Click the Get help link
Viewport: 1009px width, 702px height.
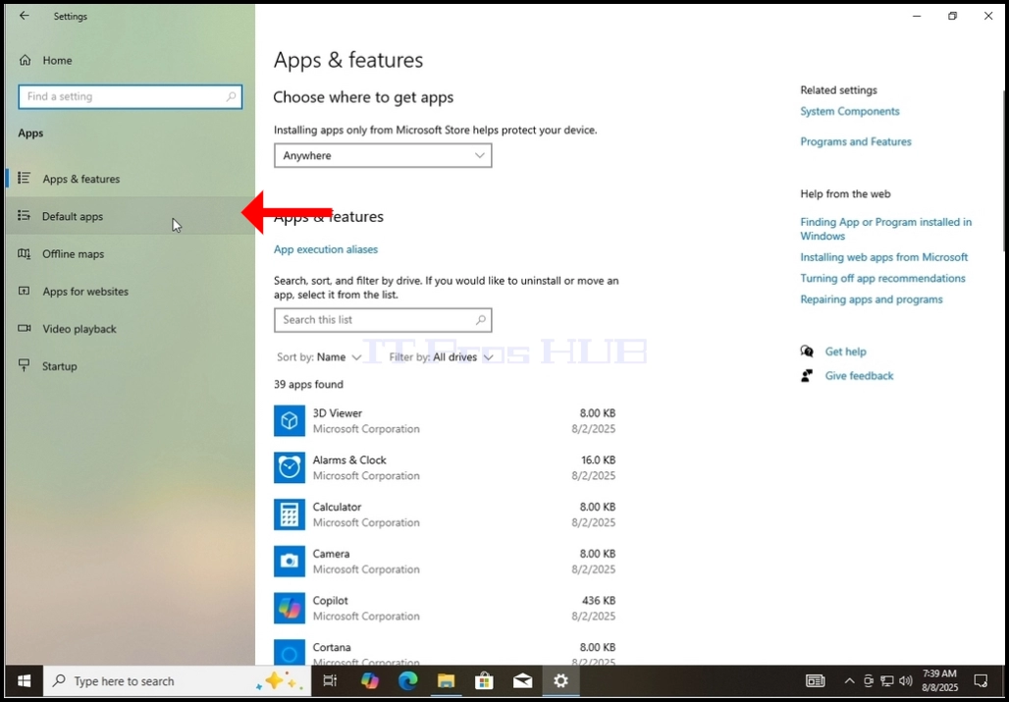845,351
